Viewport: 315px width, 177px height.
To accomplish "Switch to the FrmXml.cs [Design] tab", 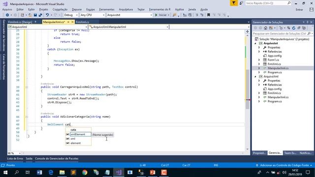I will (20, 22).
